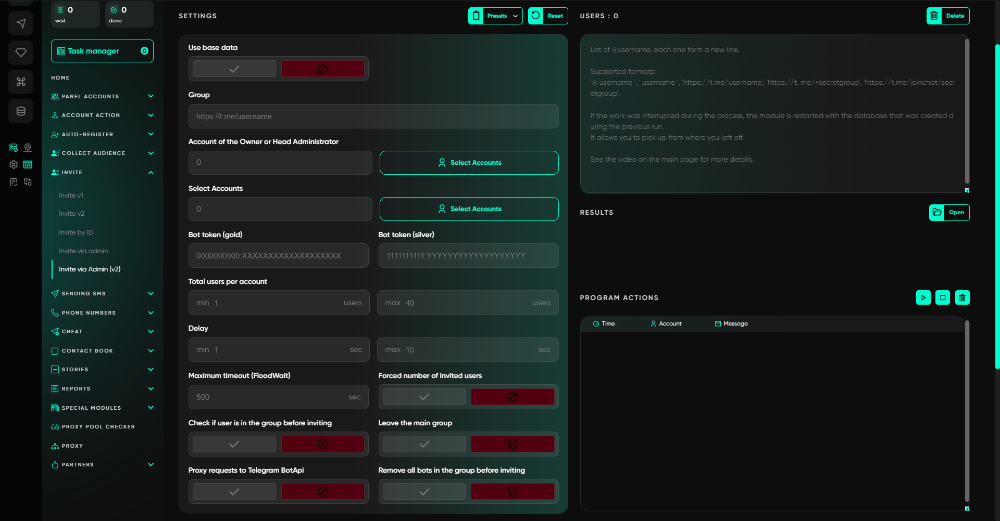Image resolution: width=1000 pixels, height=521 pixels.
Task: Click the command symbol icon in left rail
Action: pyautogui.click(x=21, y=82)
